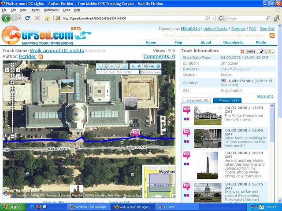The image size is (282, 211).
Task: Bookmark page with the star icon
Action: [x=208, y=18]
